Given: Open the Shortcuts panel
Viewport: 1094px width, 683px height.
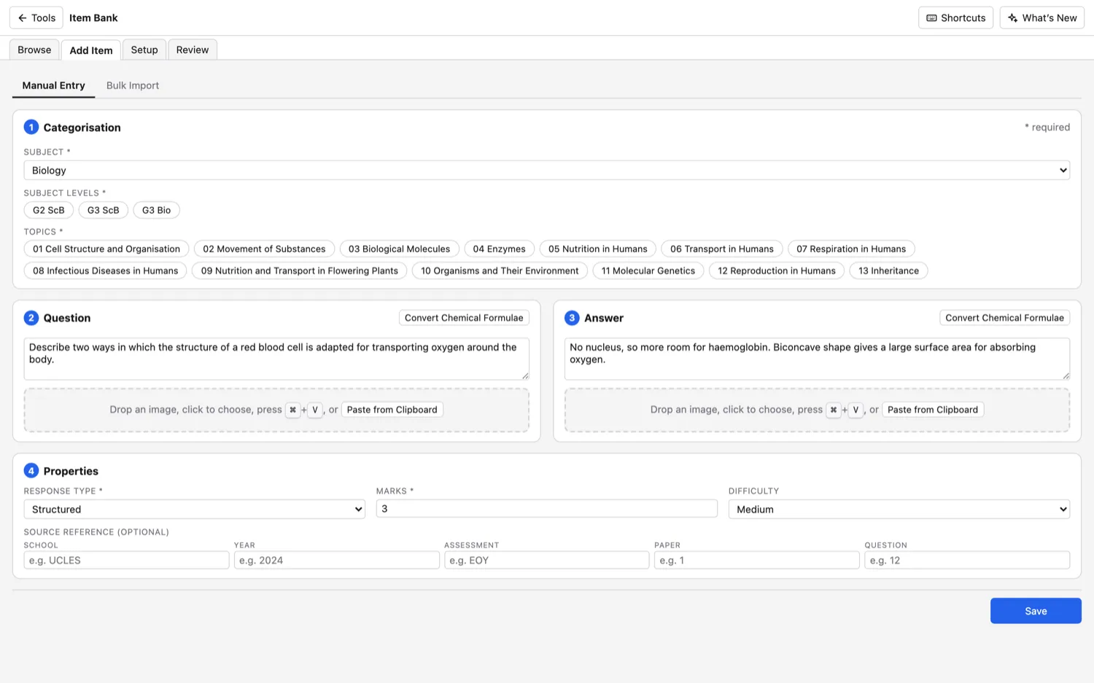Looking at the screenshot, I should [x=955, y=17].
